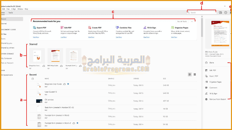Click Use Now under Create PDF

[91, 37]
